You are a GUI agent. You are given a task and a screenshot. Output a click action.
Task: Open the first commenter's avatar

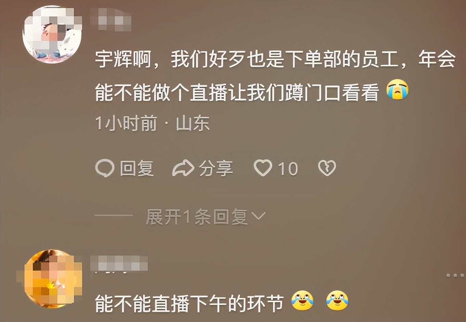pyautogui.click(x=52, y=34)
